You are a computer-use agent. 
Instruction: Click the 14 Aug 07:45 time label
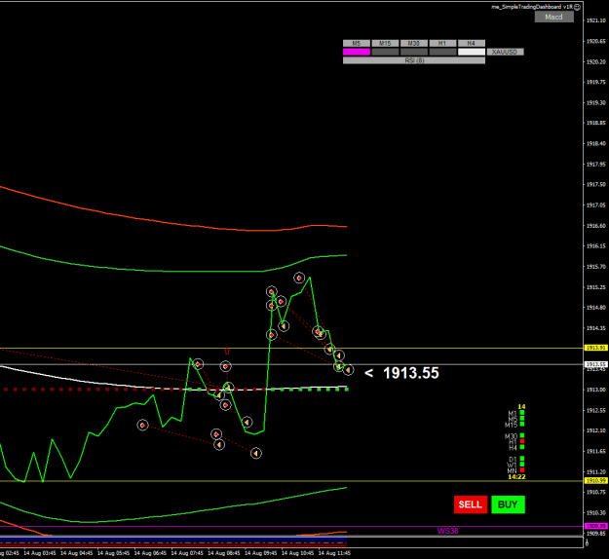point(187,553)
